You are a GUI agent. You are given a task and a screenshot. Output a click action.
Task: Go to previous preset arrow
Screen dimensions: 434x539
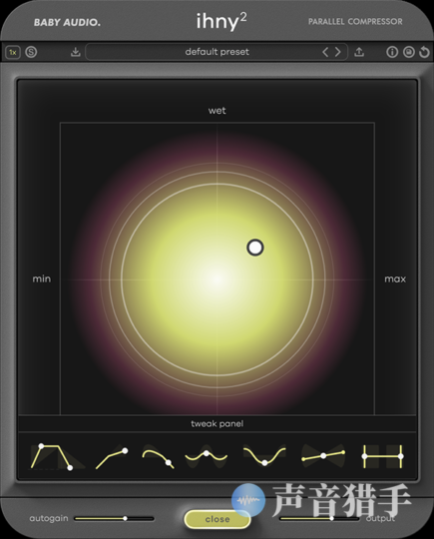pyautogui.click(x=325, y=52)
